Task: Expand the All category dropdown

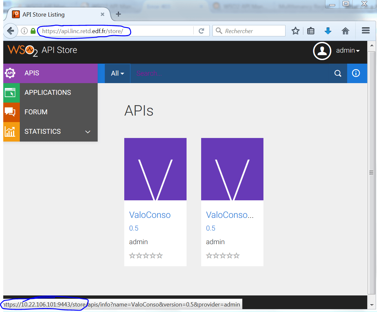Action: (x=117, y=73)
